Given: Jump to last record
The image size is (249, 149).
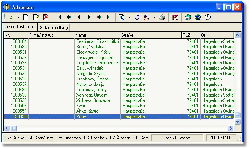Looking at the screenshot, I should tap(109, 17).
